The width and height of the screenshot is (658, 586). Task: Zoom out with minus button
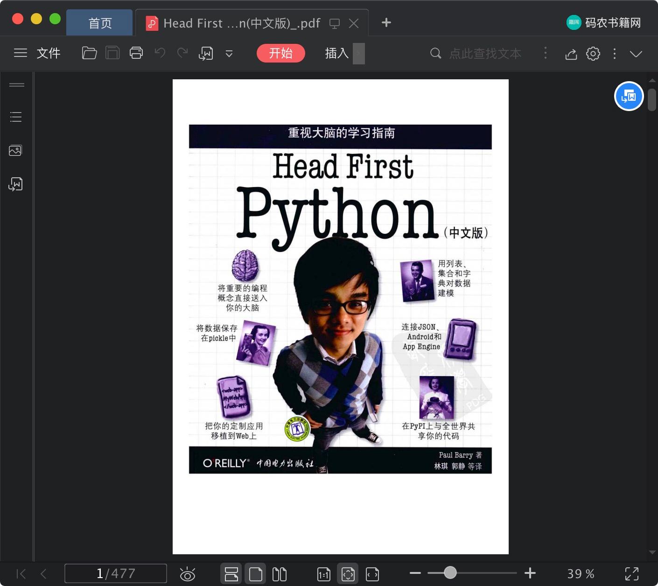[x=415, y=573]
